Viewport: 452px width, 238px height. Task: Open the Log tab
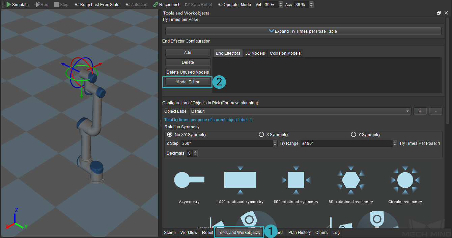(x=336, y=233)
